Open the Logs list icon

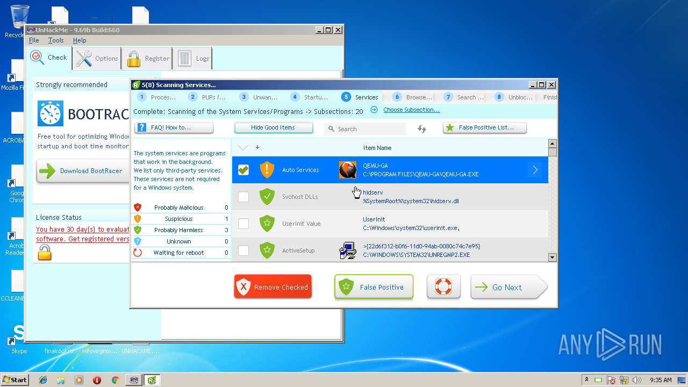click(184, 58)
